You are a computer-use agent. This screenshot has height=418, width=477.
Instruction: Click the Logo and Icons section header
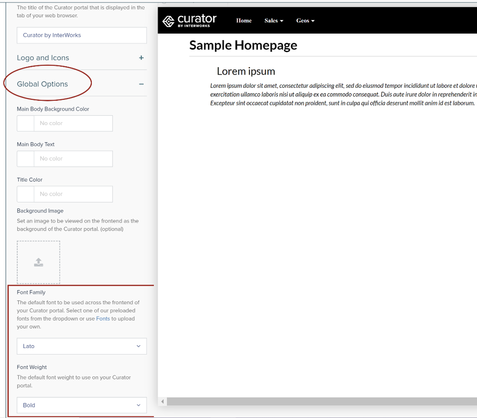(x=43, y=58)
